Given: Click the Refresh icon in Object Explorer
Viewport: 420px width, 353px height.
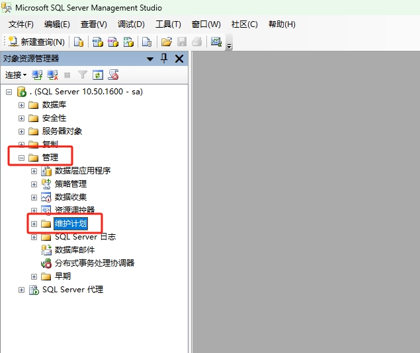Looking at the screenshot, I should [x=98, y=75].
